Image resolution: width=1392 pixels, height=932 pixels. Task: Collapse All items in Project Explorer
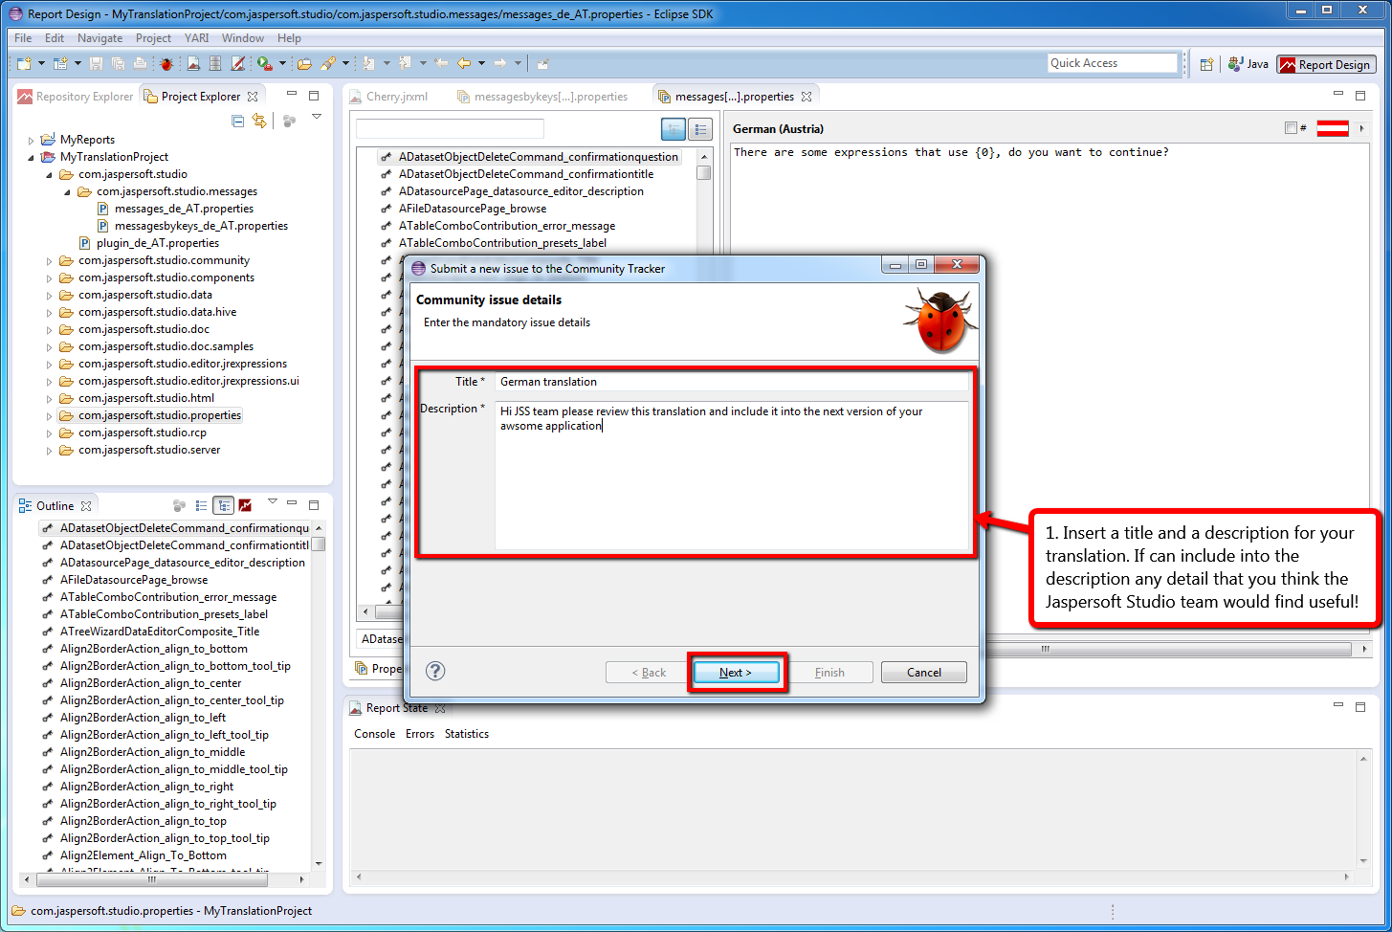(236, 121)
